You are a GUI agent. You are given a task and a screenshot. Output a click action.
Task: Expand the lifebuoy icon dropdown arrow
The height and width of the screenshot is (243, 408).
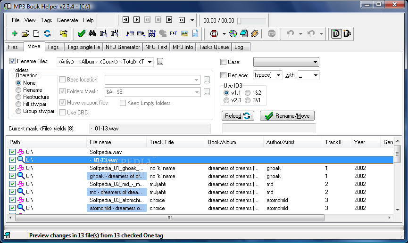(x=224, y=34)
